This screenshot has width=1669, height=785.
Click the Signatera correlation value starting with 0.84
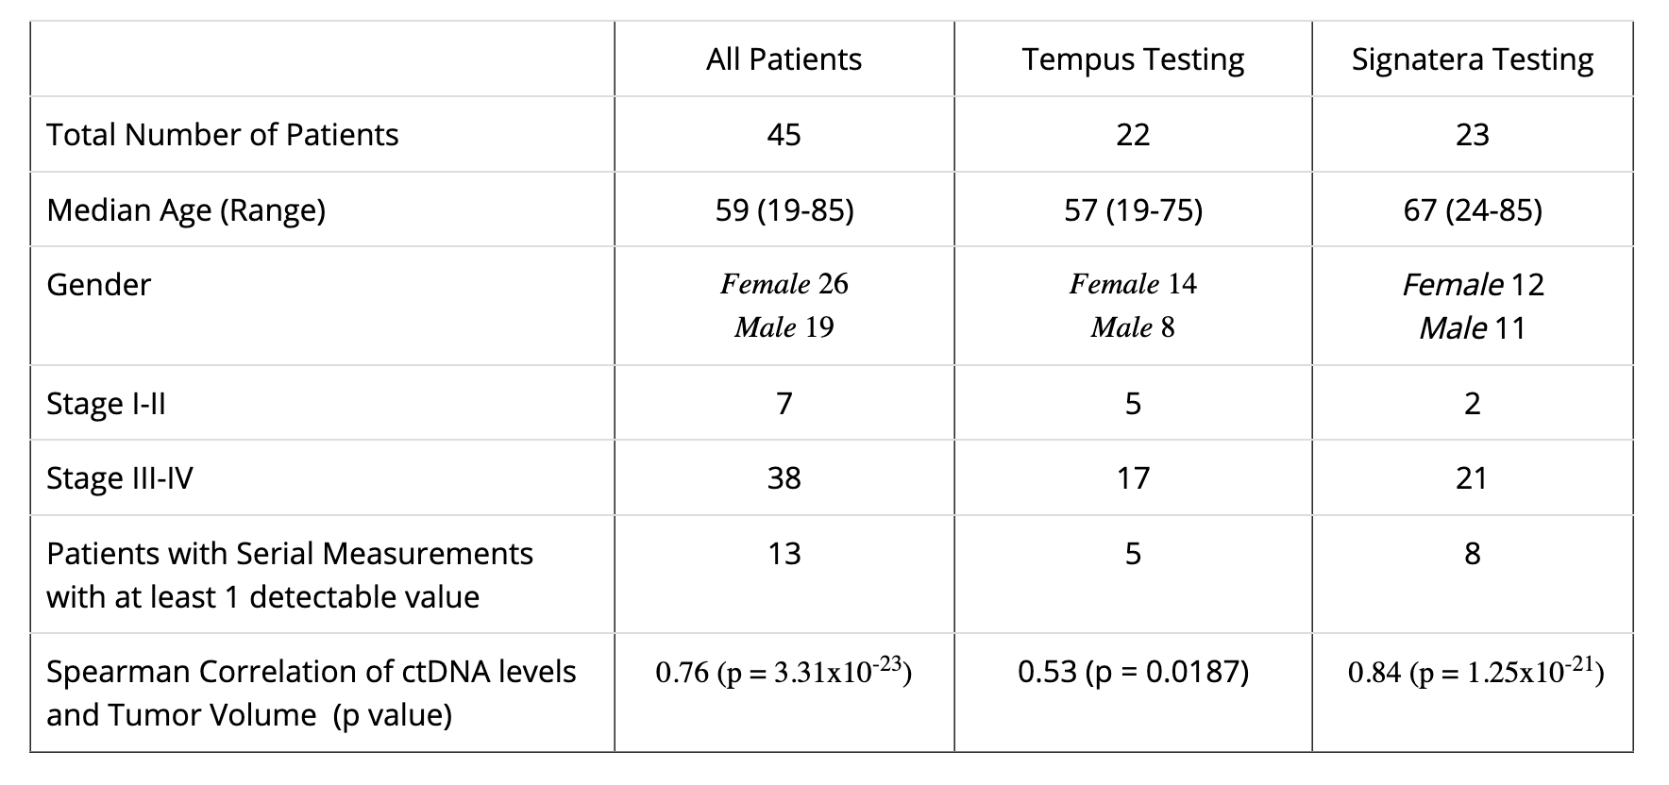(1475, 672)
